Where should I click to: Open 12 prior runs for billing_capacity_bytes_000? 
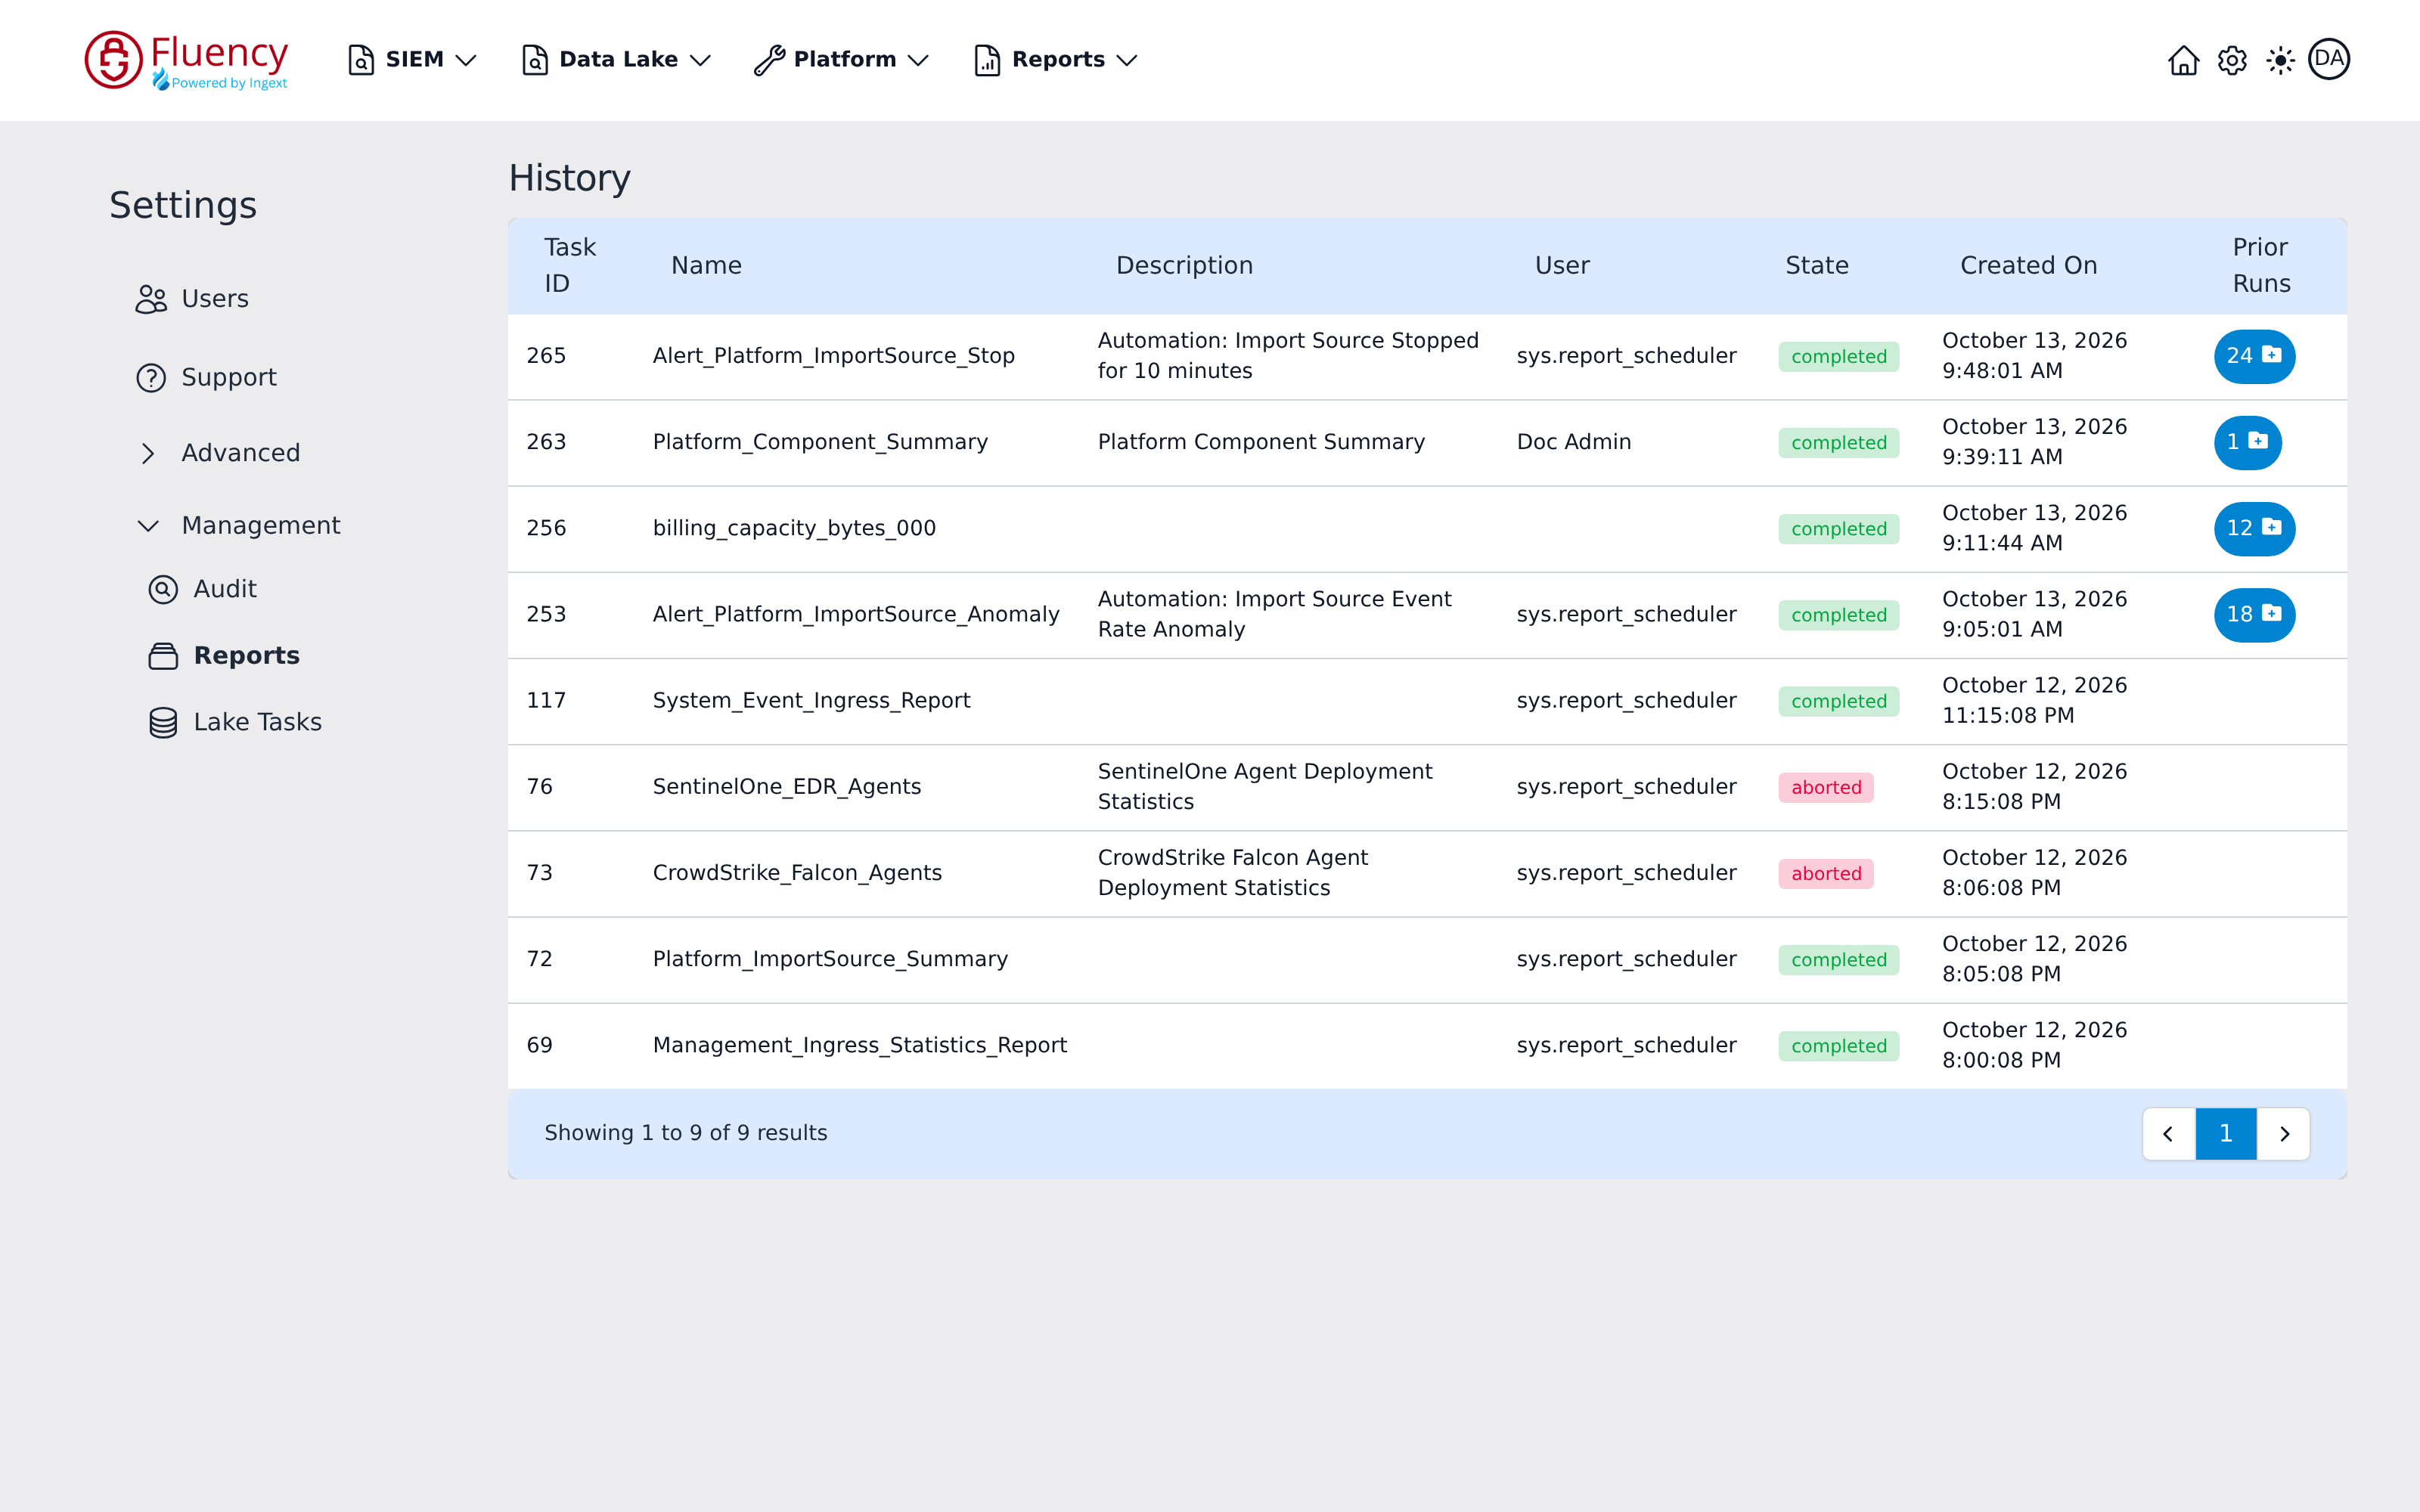pos(2254,528)
